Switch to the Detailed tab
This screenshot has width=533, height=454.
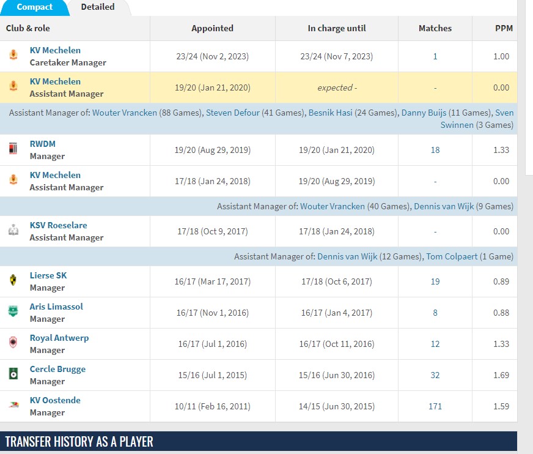click(x=98, y=7)
